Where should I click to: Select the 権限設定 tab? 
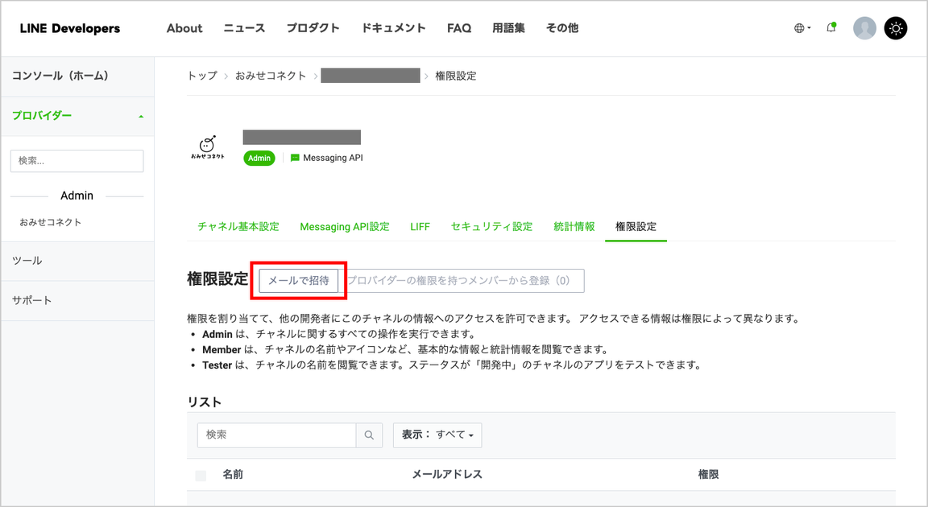tap(636, 227)
